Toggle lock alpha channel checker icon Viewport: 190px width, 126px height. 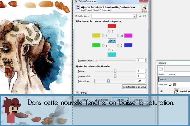pos(175,84)
